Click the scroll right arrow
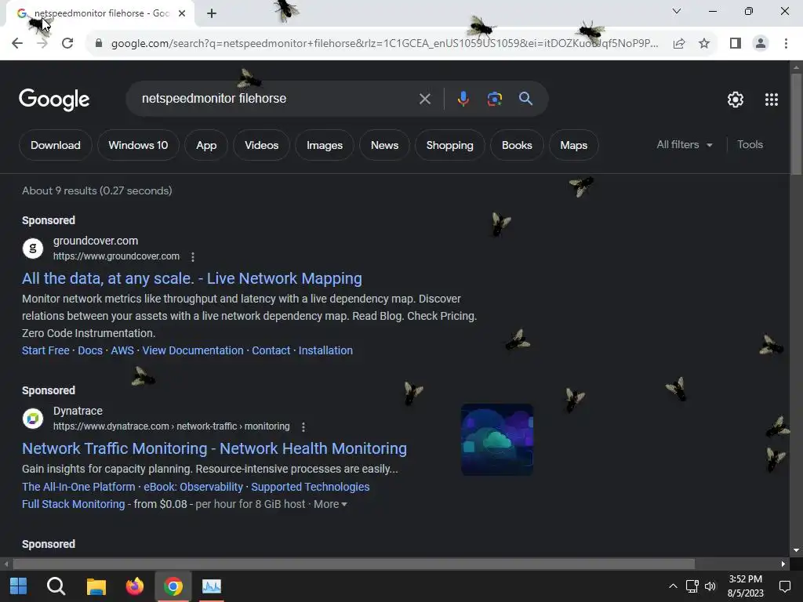 pos(783,564)
